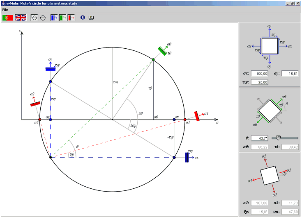
Task: Click the application icon in the title bar
Action: (3, 3)
